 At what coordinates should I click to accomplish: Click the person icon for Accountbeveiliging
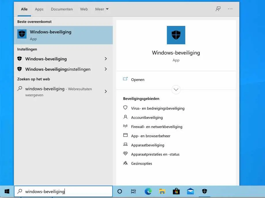coord(125,117)
